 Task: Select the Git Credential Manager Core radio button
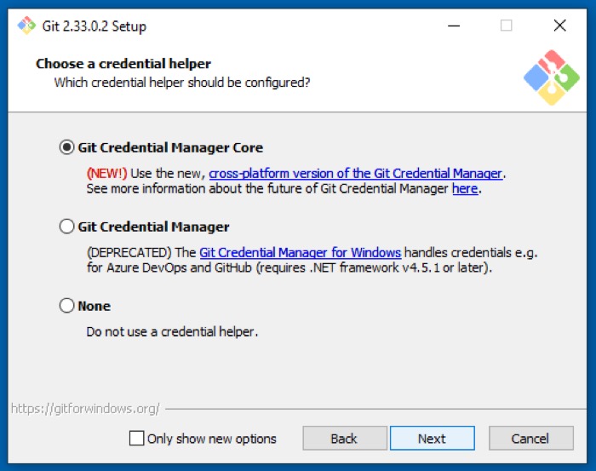click(67, 147)
